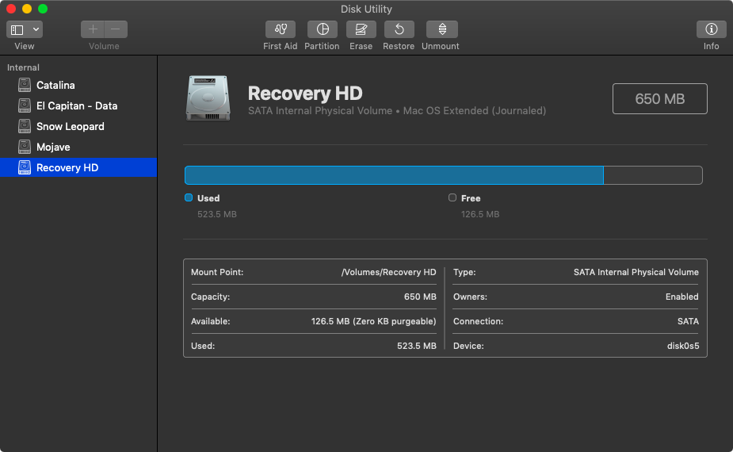Viewport: 733px width, 452px height.
Task: Select Snow Leopard volume
Action: tap(78, 126)
